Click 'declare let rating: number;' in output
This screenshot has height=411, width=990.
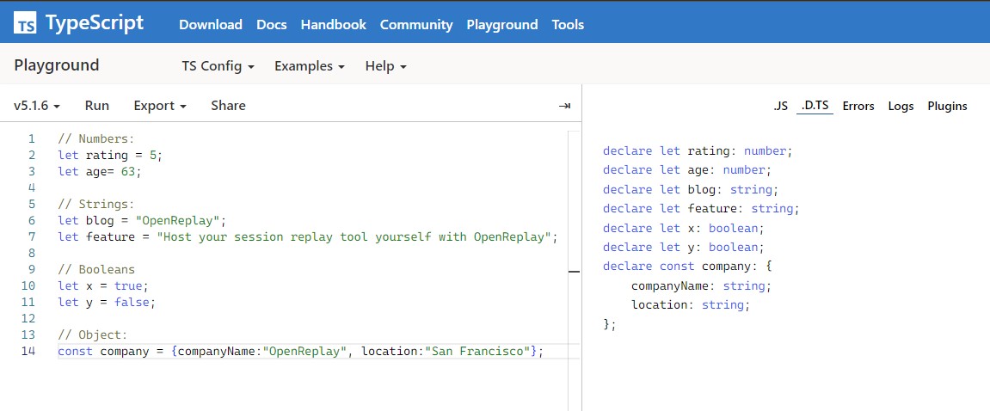[697, 150]
